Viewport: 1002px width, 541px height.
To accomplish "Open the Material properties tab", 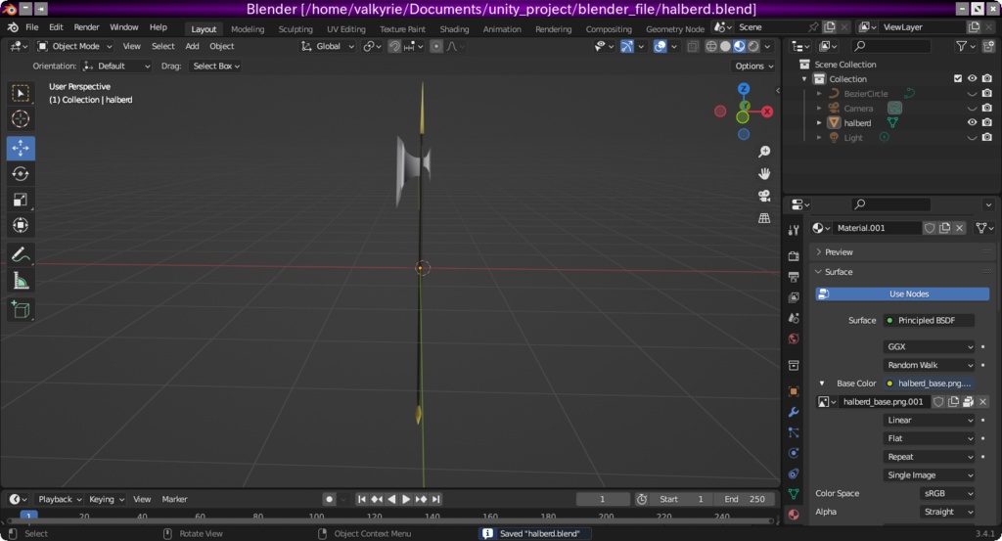I will [x=794, y=515].
